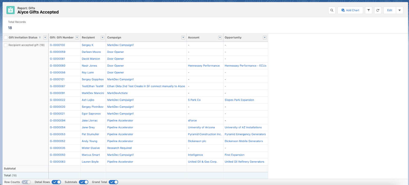
Task: Open University of AZ Installations opportunity
Action: (243, 128)
